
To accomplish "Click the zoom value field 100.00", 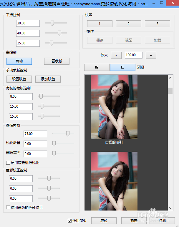I will click(x=133, y=55).
